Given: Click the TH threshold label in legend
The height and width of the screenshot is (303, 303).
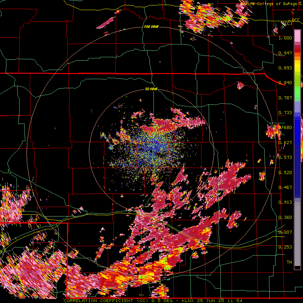Looking at the screenshot, I should coord(289,262).
